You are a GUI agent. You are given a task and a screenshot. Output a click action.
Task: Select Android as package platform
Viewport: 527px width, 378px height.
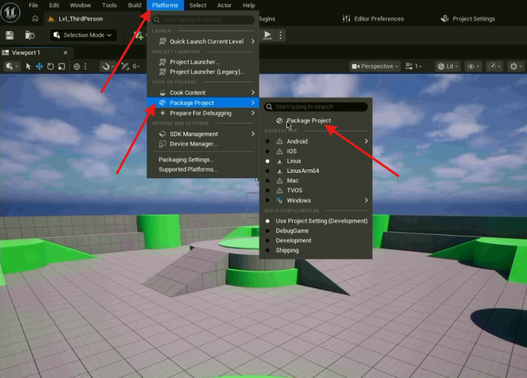pyautogui.click(x=316, y=142)
